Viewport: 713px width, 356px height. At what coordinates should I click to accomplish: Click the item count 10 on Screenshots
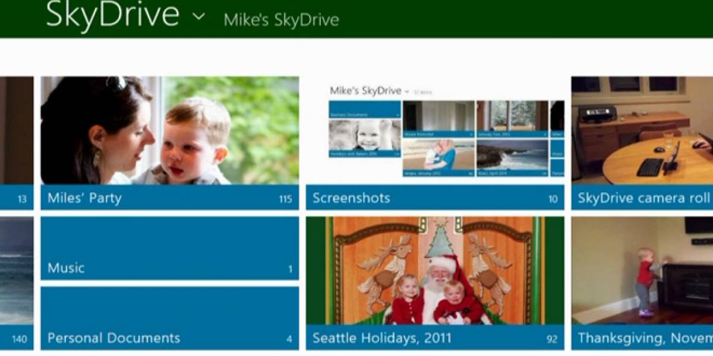(x=553, y=199)
